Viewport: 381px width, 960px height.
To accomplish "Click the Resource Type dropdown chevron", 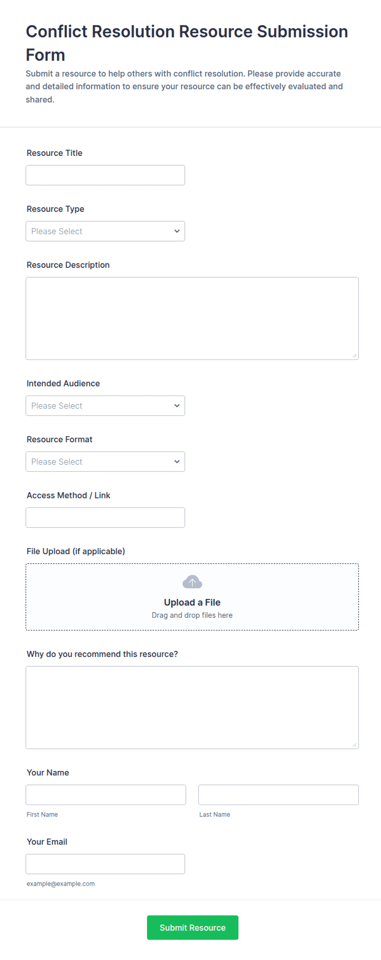I will pos(177,231).
